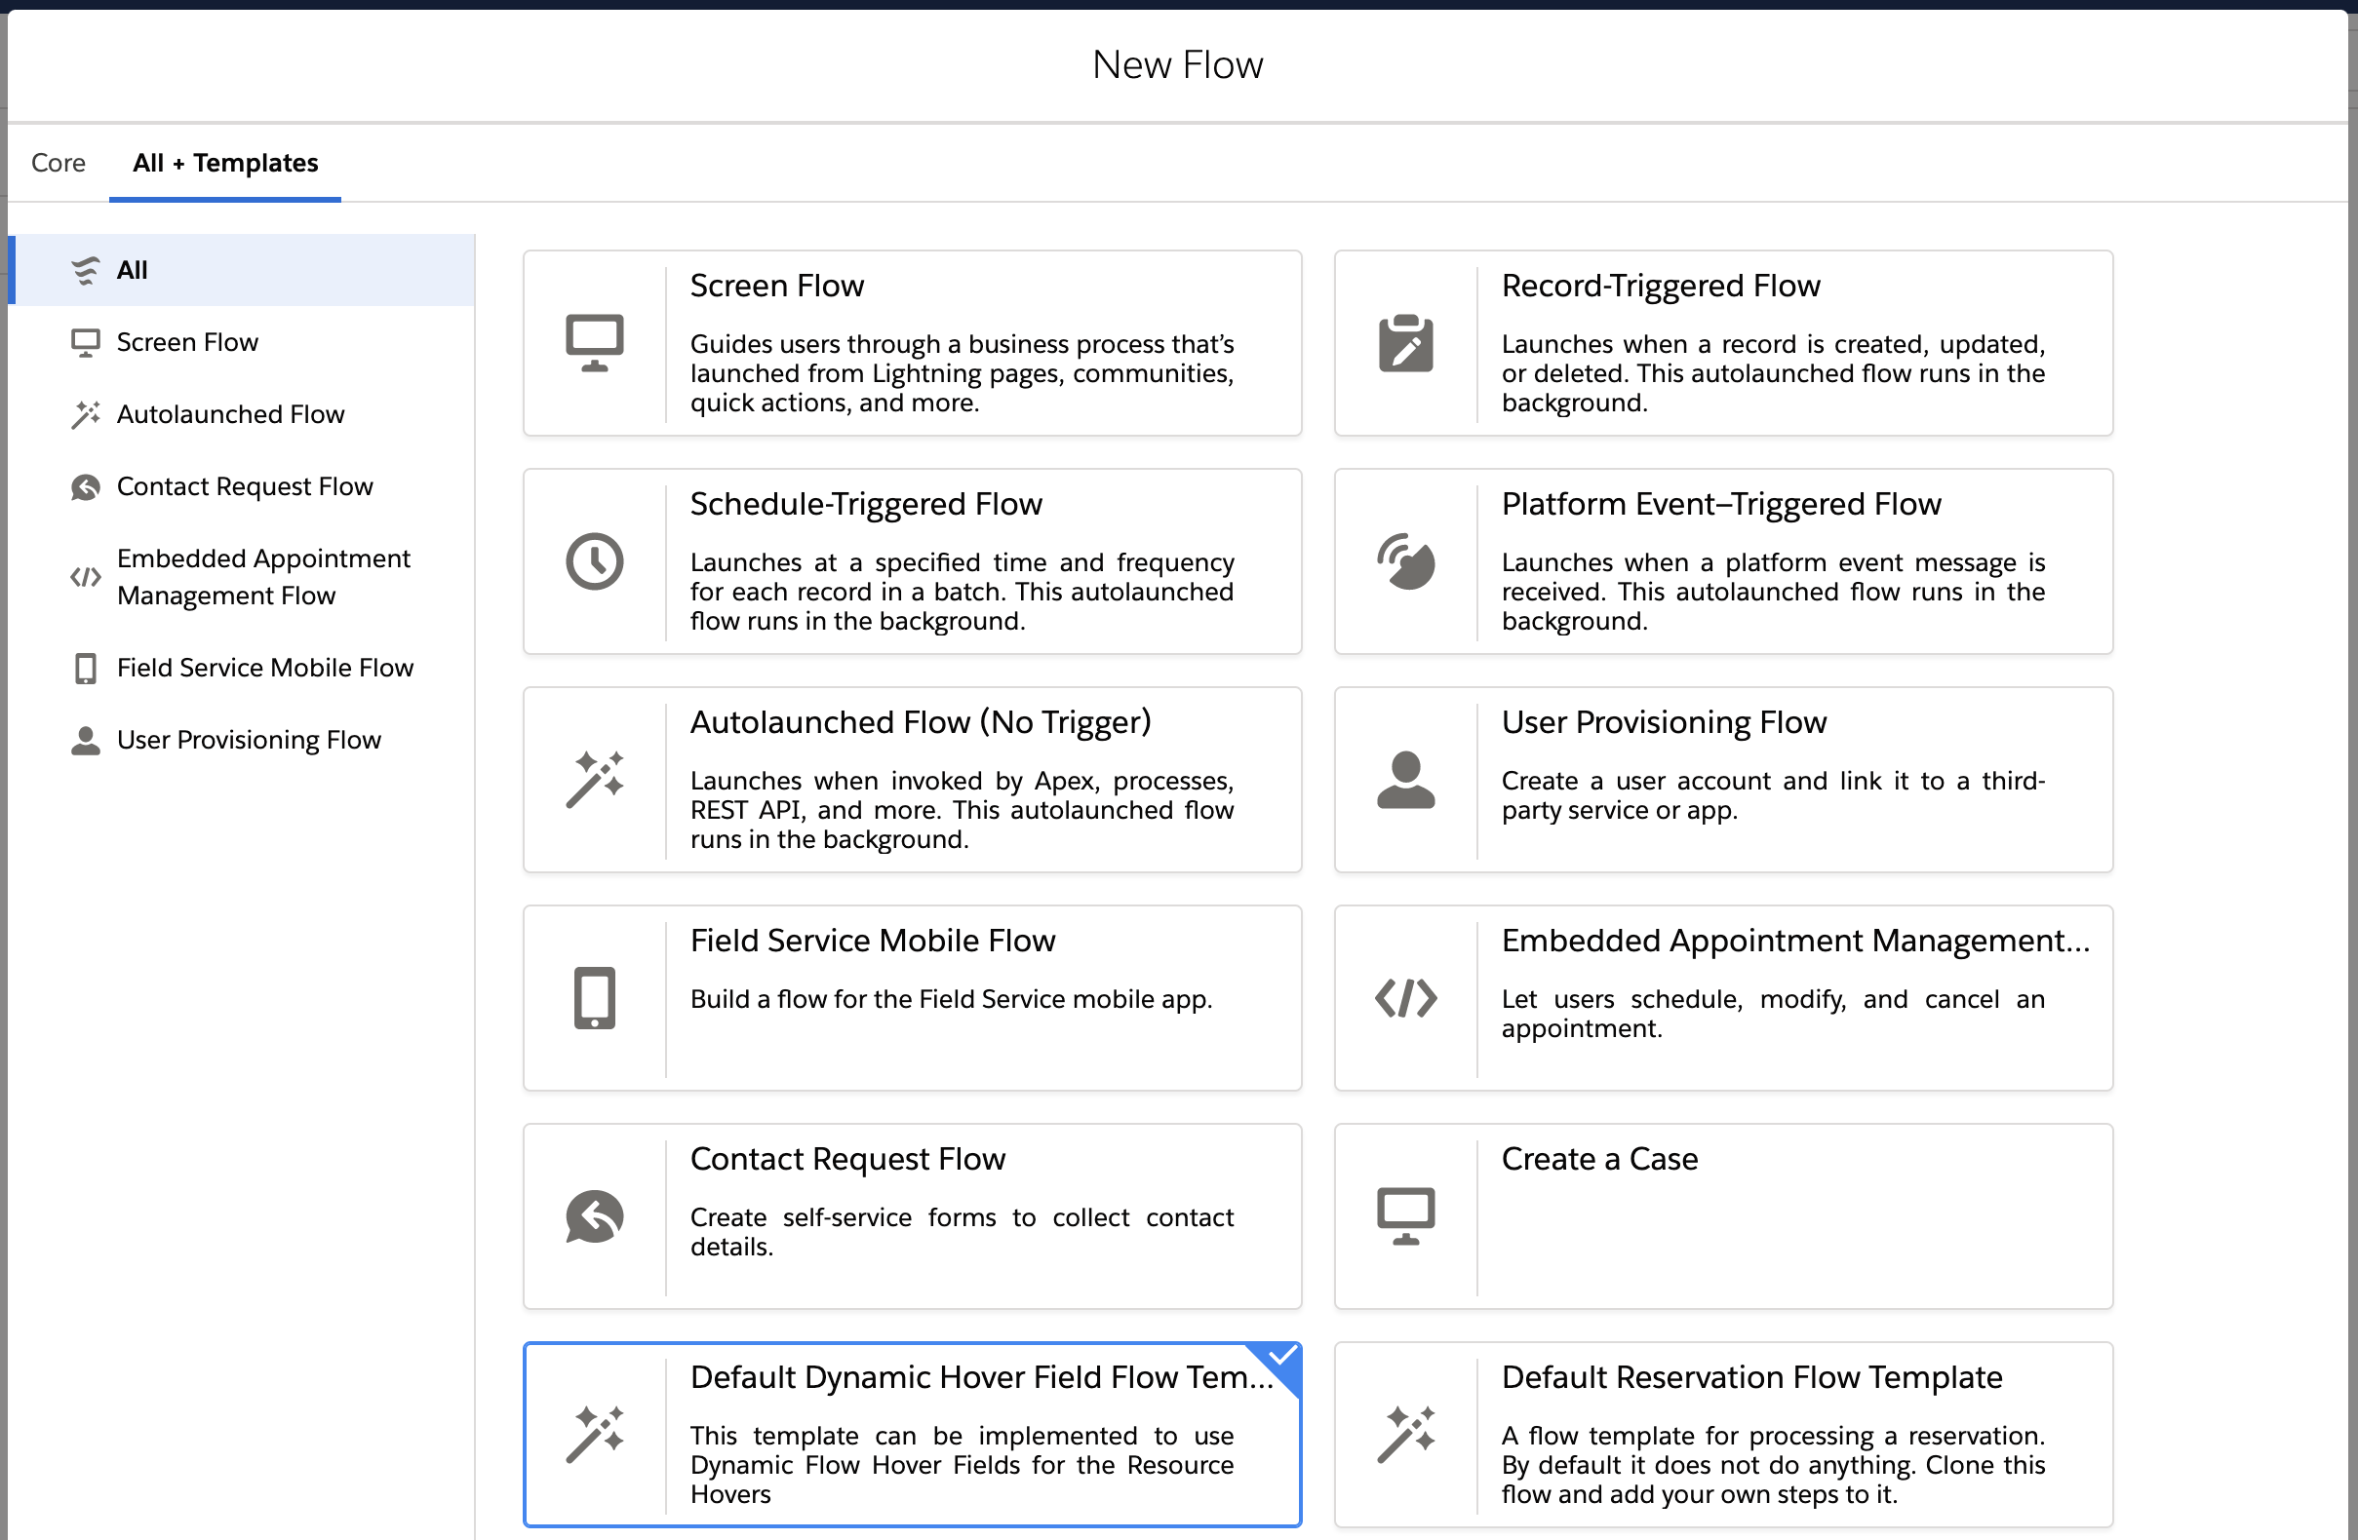Click the Field Service Mobile Flow phone icon
Image resolution: width=2358 pixels, height=1540 pixels.
tap(595, 997)
